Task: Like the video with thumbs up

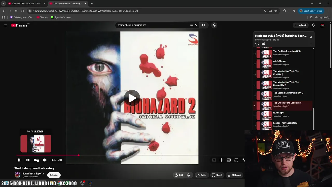Action: (179, 175)
